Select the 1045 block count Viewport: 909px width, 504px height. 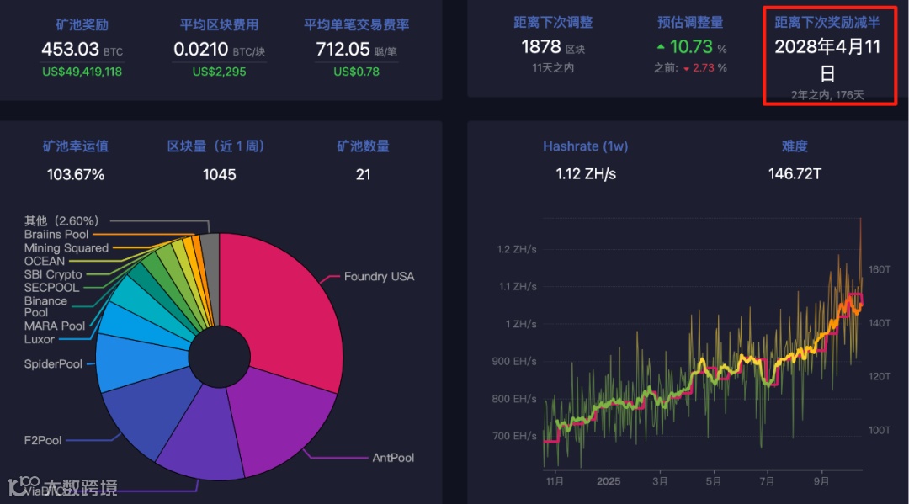[x=219, y=174]
